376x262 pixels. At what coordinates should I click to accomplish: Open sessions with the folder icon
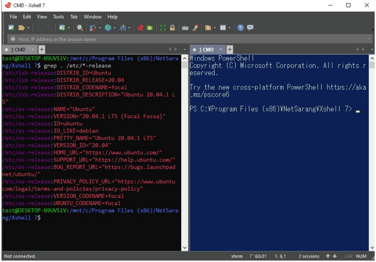point(21,28)
